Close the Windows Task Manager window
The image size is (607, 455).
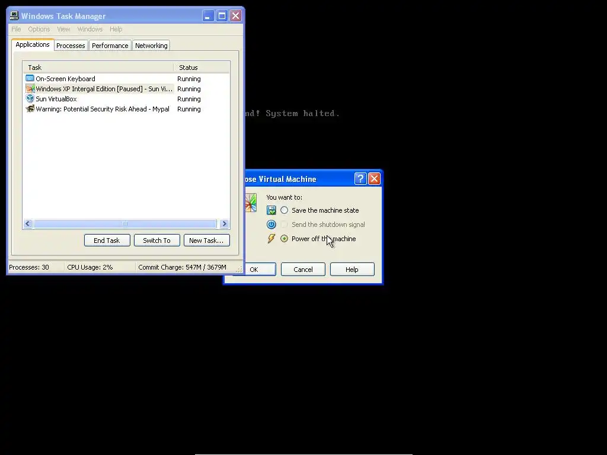click(x=235, y=16)
